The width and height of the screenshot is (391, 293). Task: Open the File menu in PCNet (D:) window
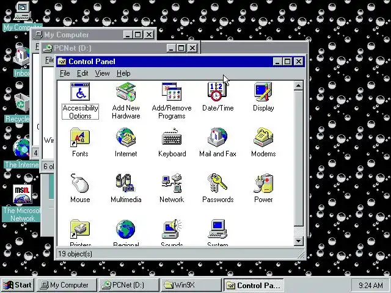point(49,60)
